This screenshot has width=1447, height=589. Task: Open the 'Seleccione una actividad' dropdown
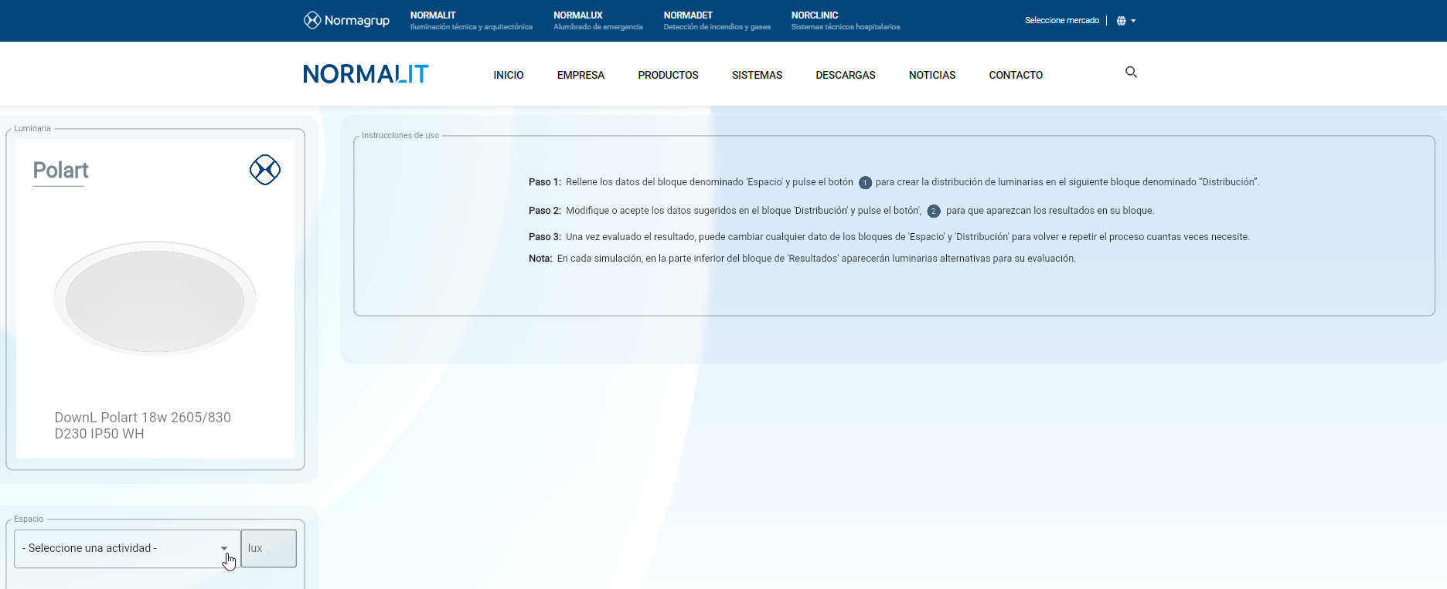(x=127, y=548)
